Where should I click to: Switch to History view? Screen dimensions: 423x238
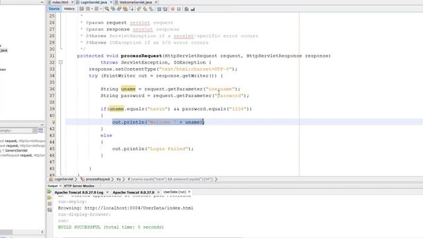[69, 9]
